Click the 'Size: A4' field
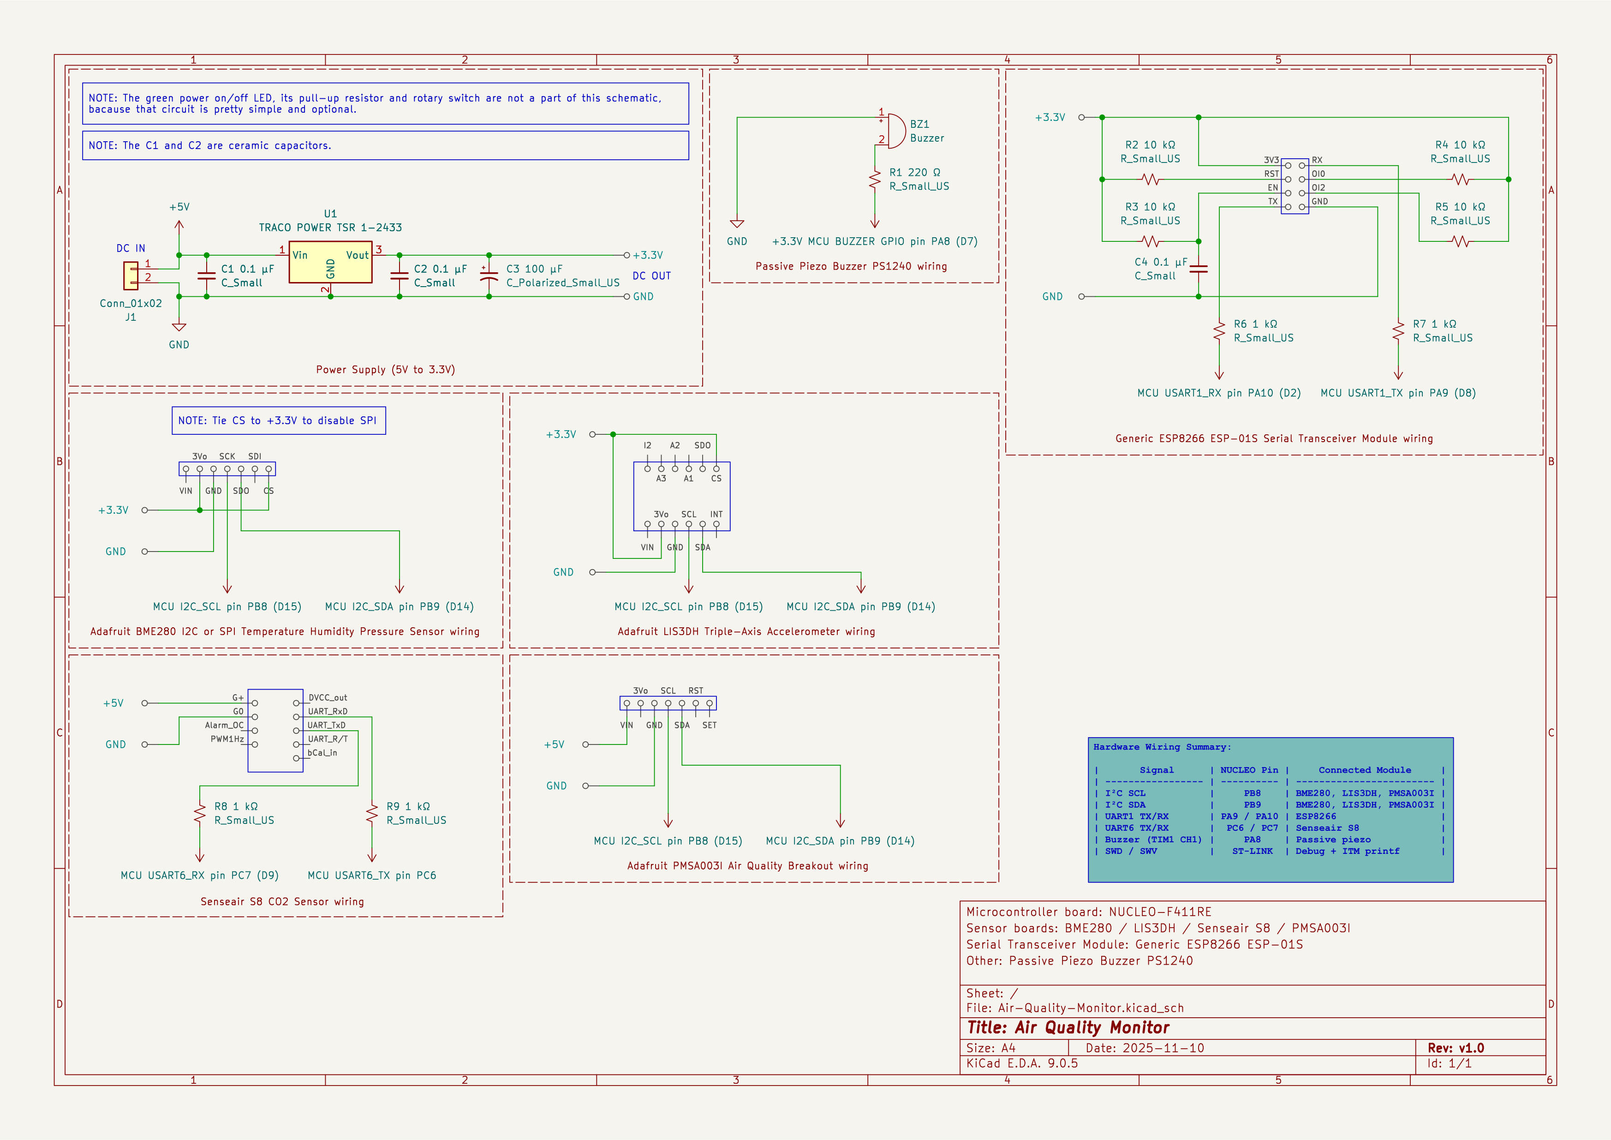The image size is (1611, 1140). 991,1048
